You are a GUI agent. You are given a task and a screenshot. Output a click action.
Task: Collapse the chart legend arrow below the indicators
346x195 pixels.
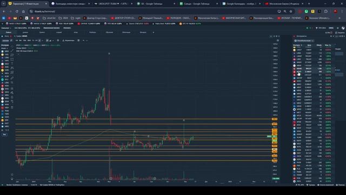(18, 54)
